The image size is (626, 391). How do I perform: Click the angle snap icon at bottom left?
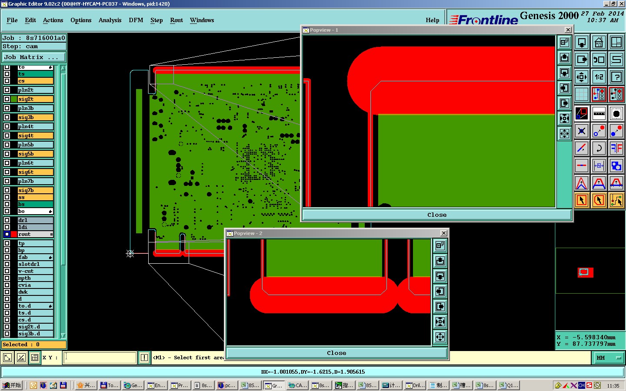tap(21, 358)
